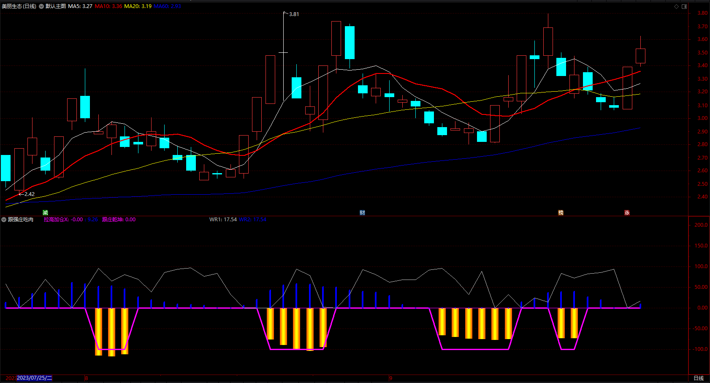Click the 拉高加仓X: -0.00 readout

pyautogui.click(x=63, y=220)
